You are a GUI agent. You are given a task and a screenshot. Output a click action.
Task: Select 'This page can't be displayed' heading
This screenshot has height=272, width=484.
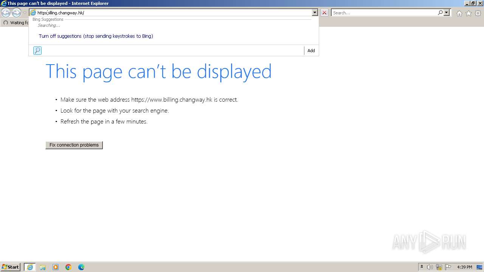158,71
